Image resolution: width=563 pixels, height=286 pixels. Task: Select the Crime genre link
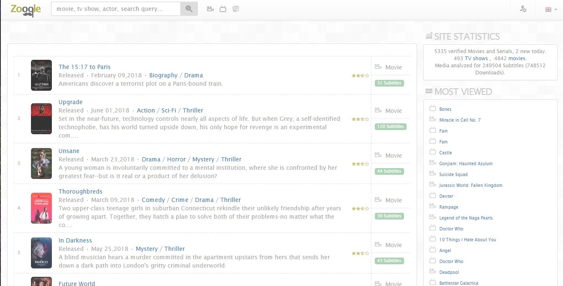click(180, 200)
